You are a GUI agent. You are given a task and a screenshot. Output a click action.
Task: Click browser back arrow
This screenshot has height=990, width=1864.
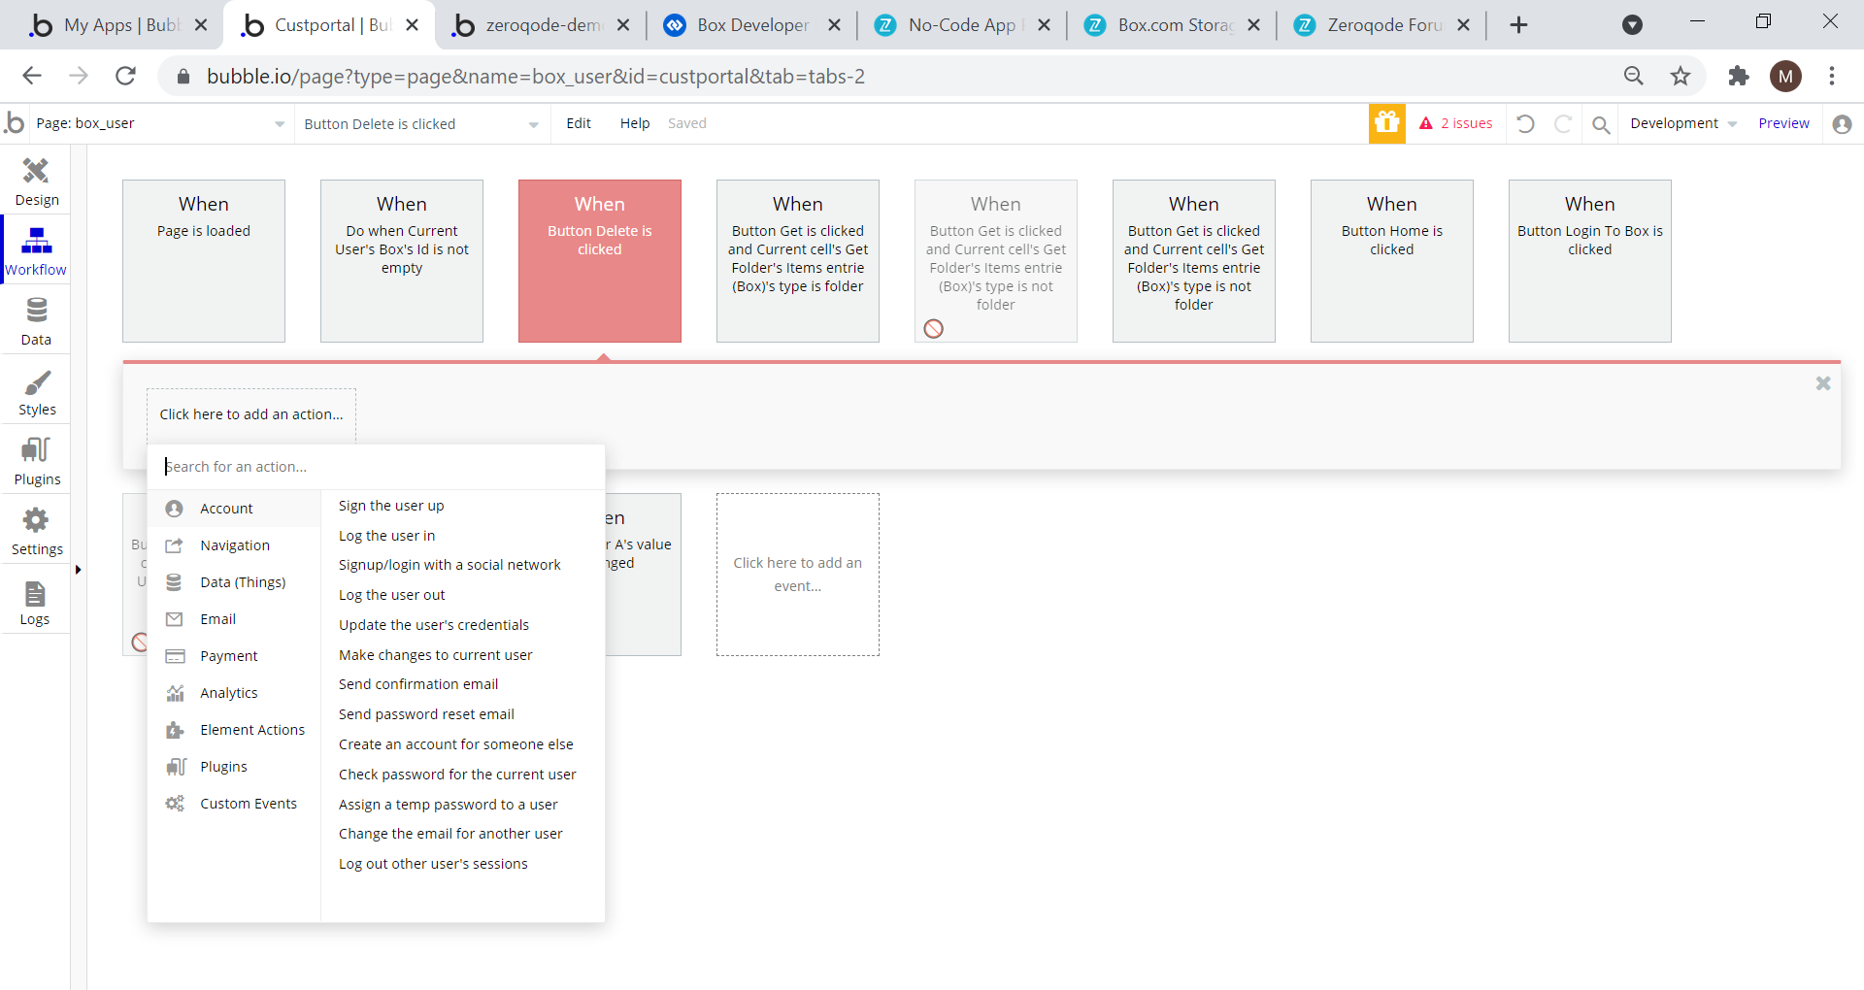32,76
